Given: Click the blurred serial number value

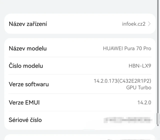Looking at the screenshot, I should coord(127,120).
